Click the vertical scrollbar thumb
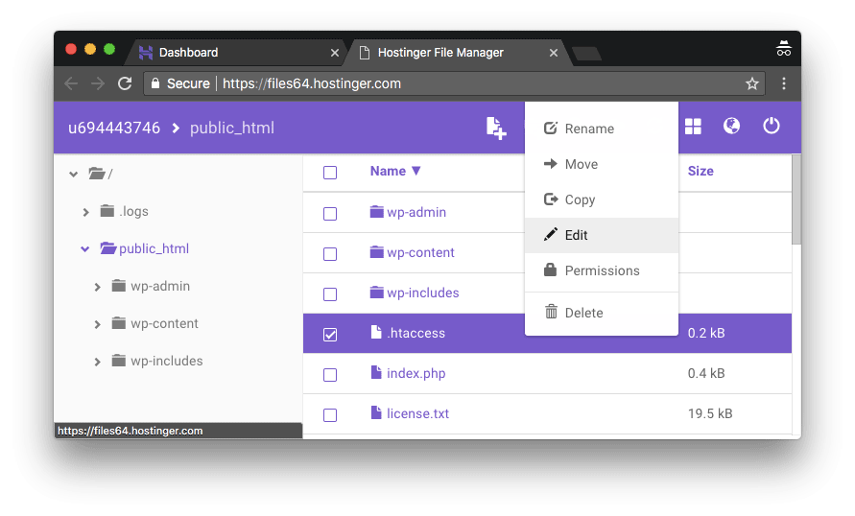855x516 pixels. (796, 199)
